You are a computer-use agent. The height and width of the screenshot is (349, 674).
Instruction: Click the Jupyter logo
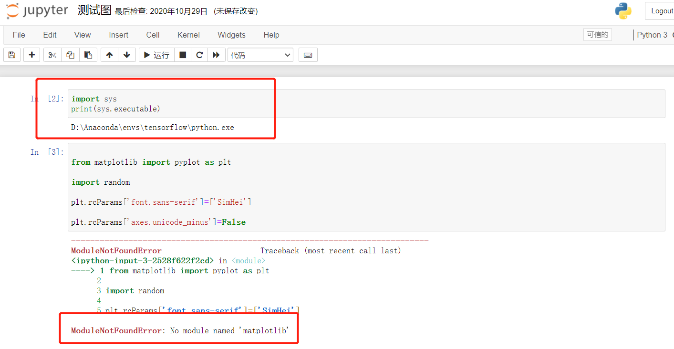37,11
